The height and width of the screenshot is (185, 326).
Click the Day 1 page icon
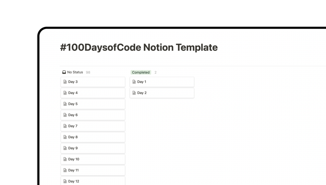134,82
